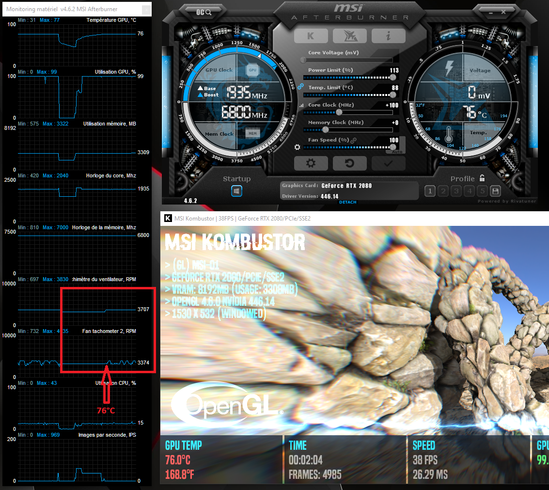Click the Utilisation mémoire graph

click(77, 148)
